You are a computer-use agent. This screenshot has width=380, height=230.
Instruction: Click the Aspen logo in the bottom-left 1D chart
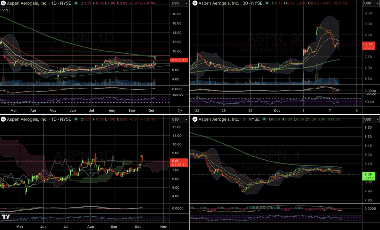click(3, 119)
